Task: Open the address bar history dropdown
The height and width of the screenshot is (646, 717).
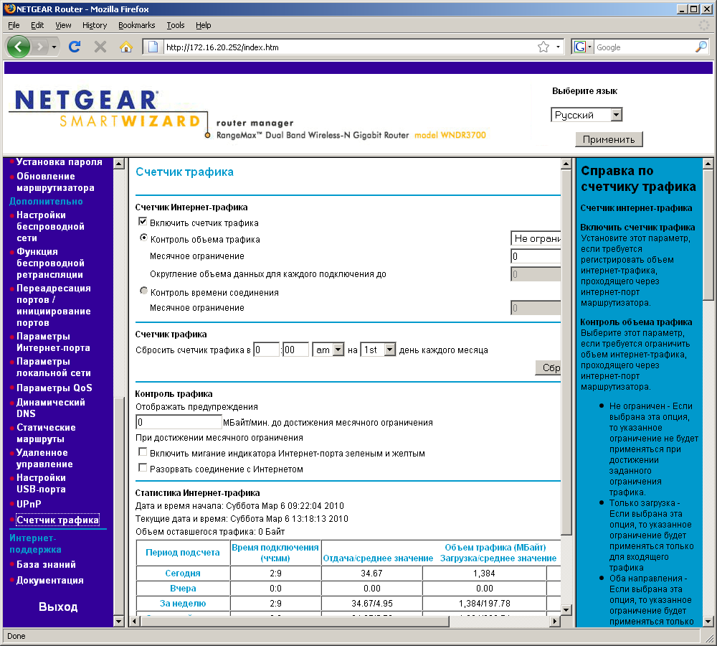Action: (x=558, y=47)
